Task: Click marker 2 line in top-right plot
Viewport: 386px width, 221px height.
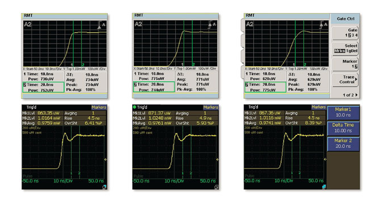Action: 303,44
